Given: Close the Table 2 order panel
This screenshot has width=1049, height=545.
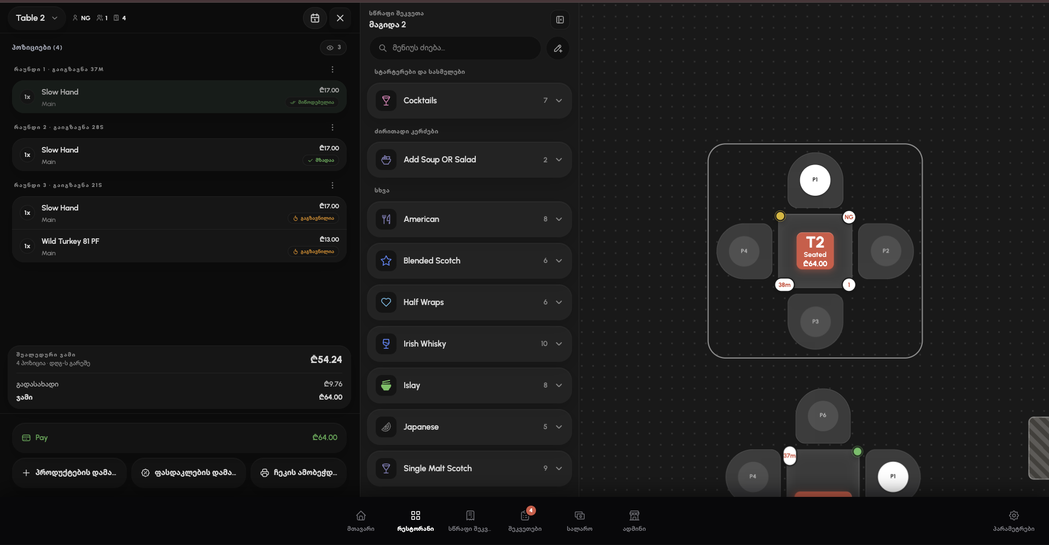Looking at the screenshot, I should tap(340, 18).
